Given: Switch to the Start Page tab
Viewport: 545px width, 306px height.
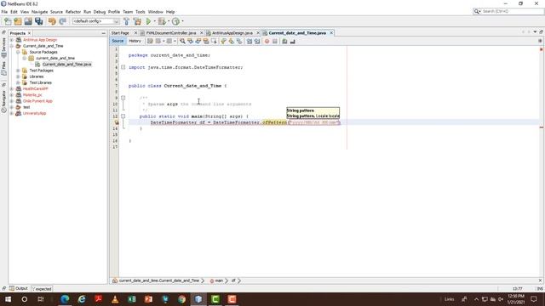Looking at the screenshot, I should pos(120,33).
